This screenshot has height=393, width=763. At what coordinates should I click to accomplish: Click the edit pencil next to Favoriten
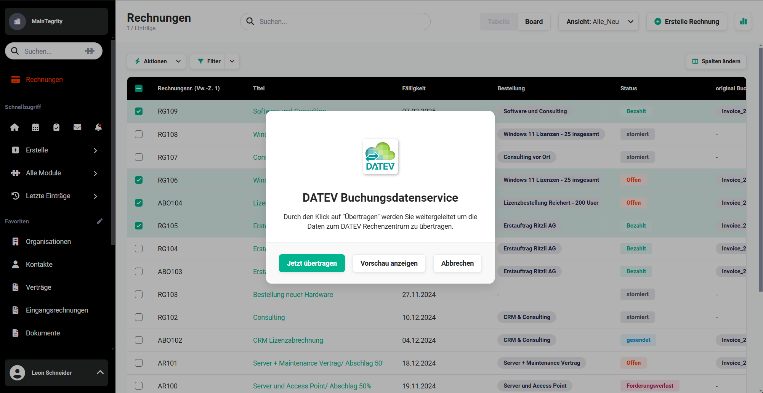point(99,221)
